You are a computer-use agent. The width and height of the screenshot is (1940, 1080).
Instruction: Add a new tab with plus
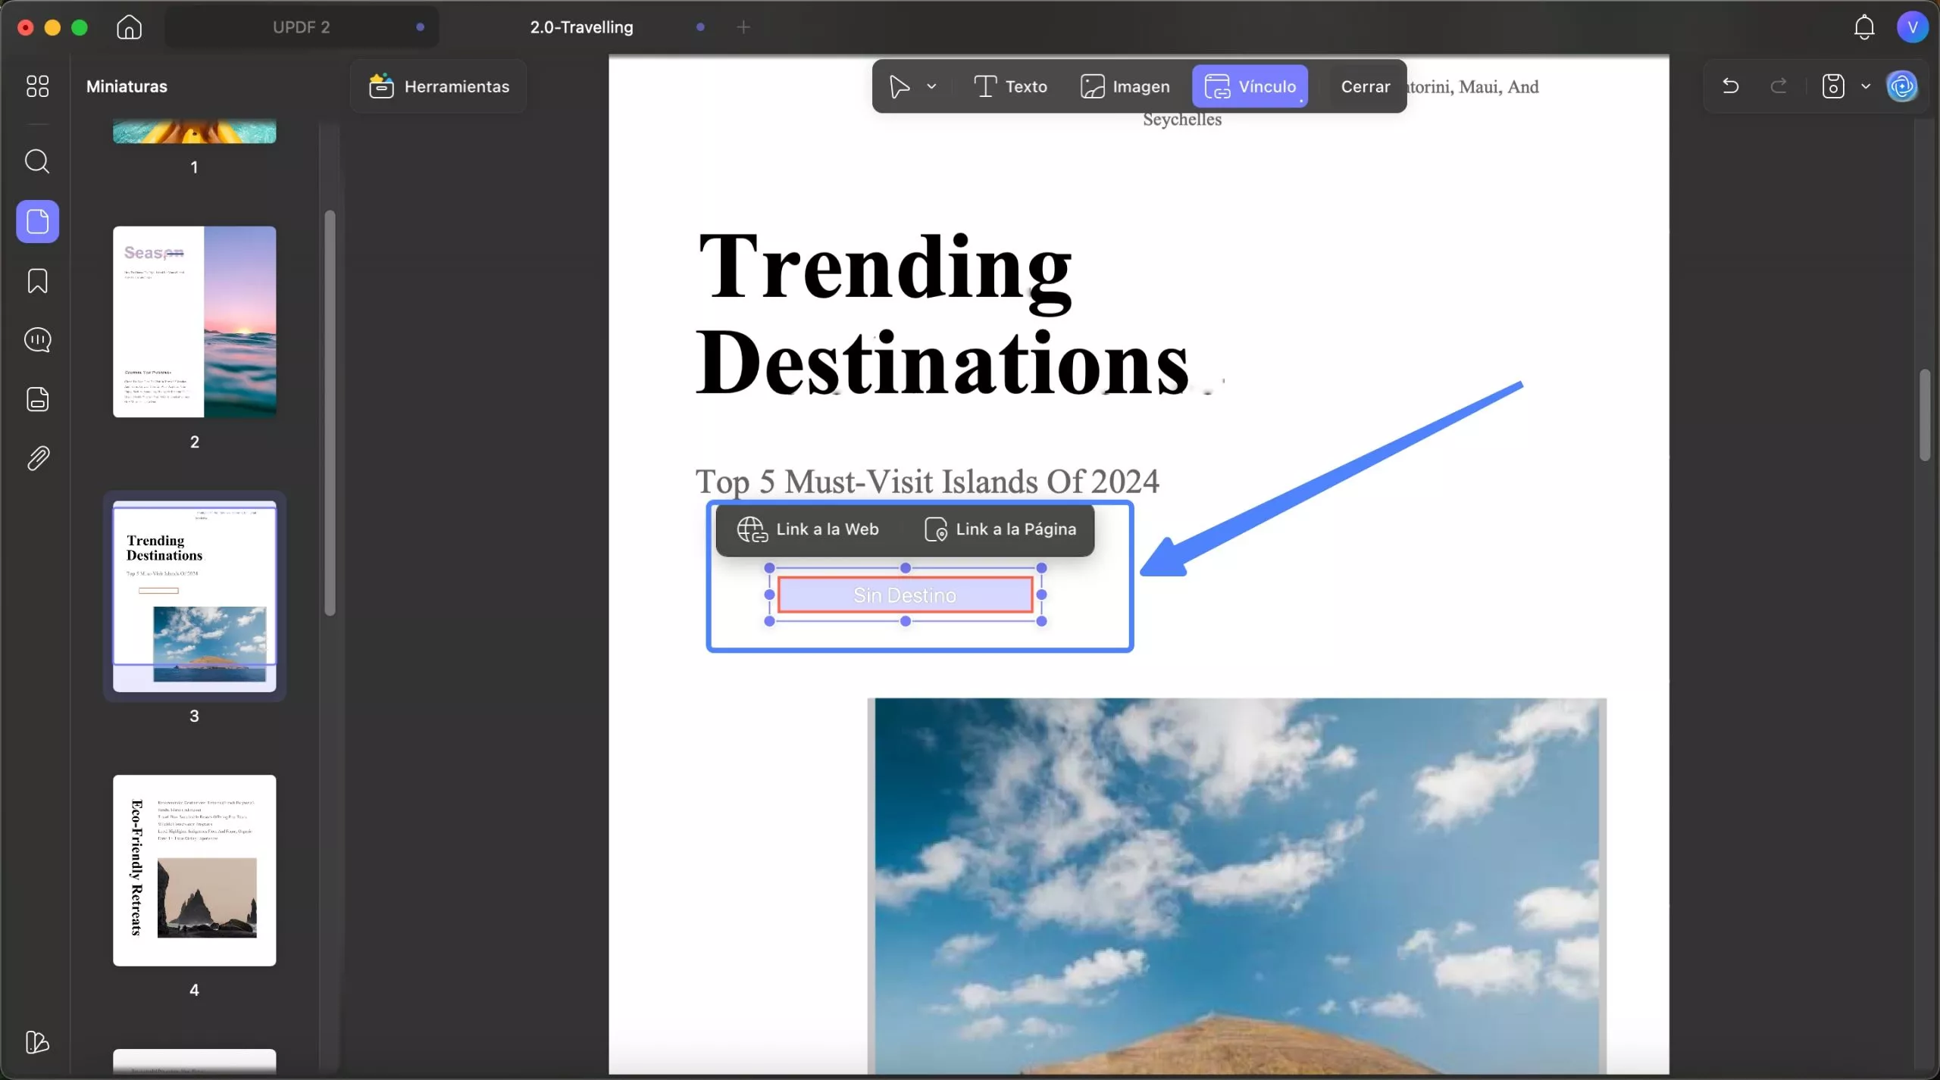tap(743, 27)
